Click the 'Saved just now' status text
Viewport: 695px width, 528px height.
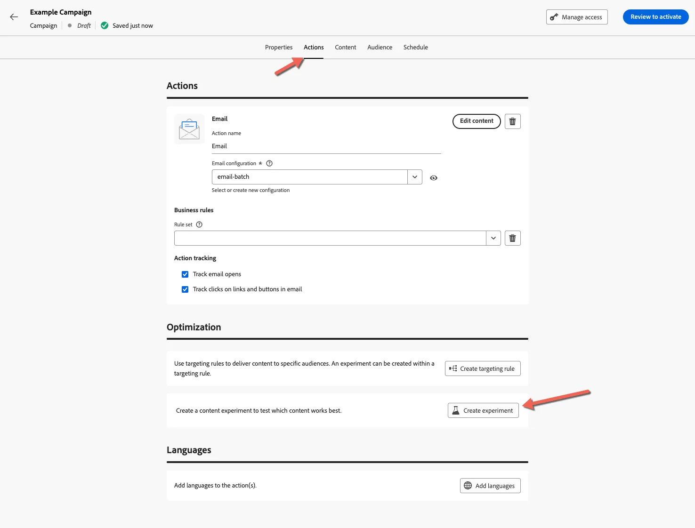click(133, 25)
